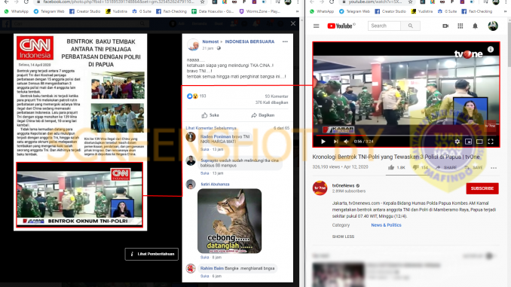Switch YouTube player to theater mode

(x=479, y=142)
